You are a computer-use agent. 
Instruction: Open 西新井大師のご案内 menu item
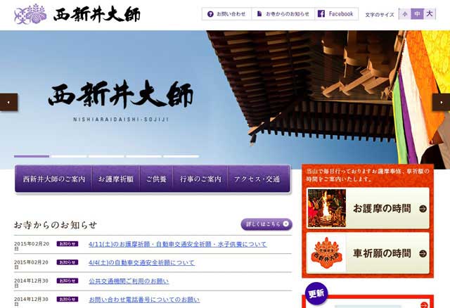tap(53, 179)
